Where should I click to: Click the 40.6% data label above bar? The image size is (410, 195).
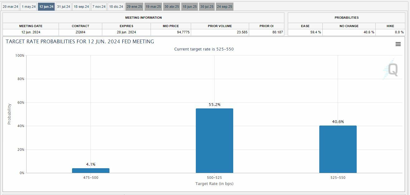pos(338,122)
